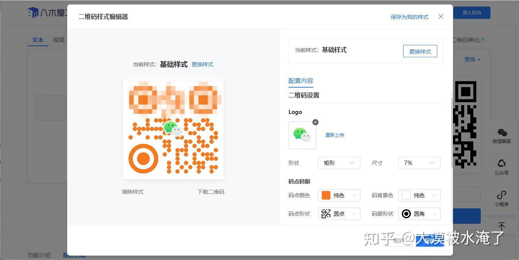Click the 更换 > link in background page

click(x=472, y=59)
